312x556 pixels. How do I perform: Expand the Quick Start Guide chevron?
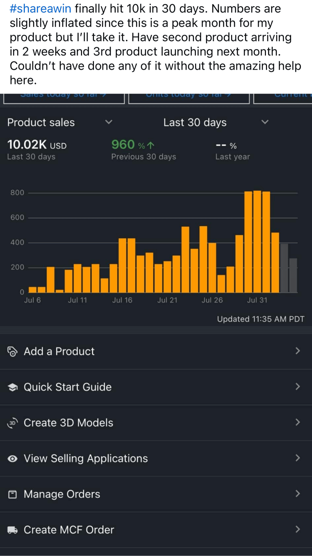click(x=298, y=387)
